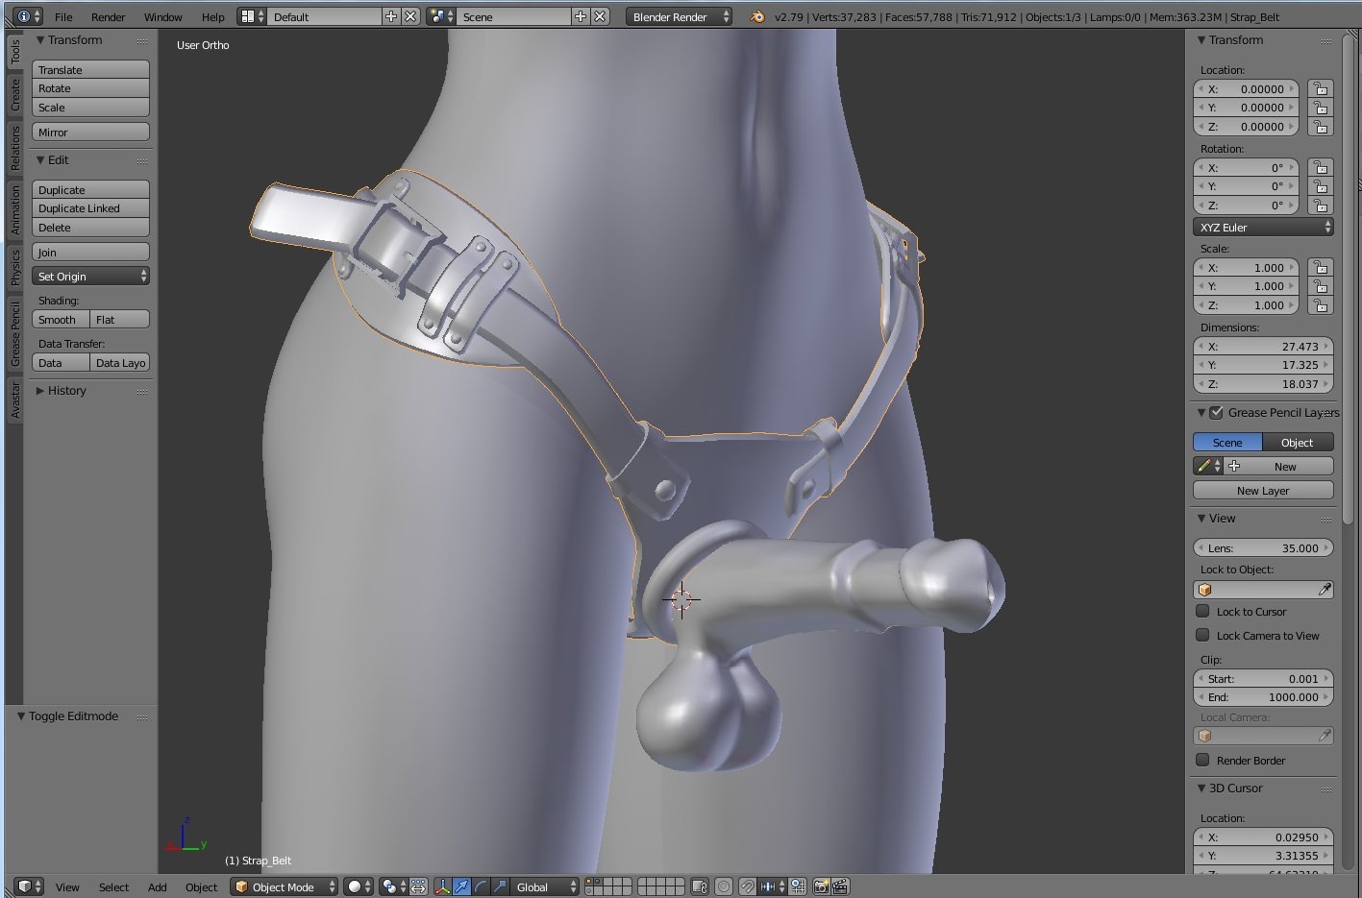The height and width of the screenshot is (898, 1362).
Task: Toggle lock on Location X
Action: pyautogui.click(x=1321, y=88)
